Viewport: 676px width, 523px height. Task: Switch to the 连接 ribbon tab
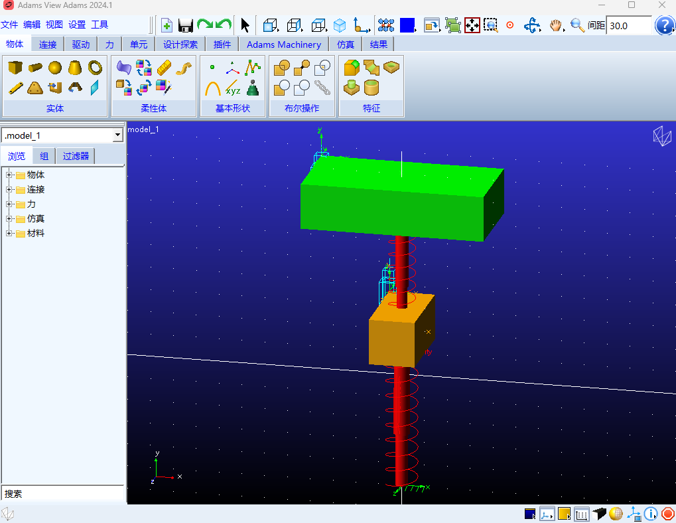47,44
